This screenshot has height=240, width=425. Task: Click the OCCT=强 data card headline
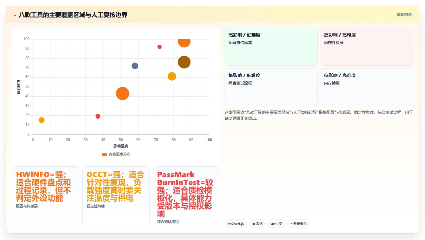click(115, 186)
